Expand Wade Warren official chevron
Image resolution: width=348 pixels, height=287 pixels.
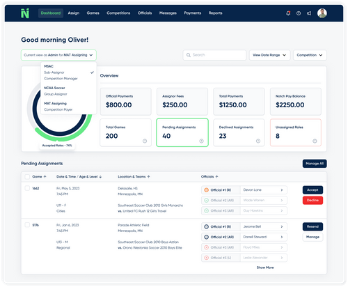pyautogui.click(x=282, y=200)
